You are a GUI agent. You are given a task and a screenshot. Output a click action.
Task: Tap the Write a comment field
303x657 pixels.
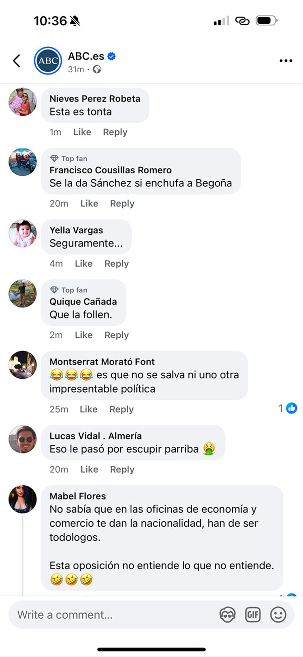point(111,615)
